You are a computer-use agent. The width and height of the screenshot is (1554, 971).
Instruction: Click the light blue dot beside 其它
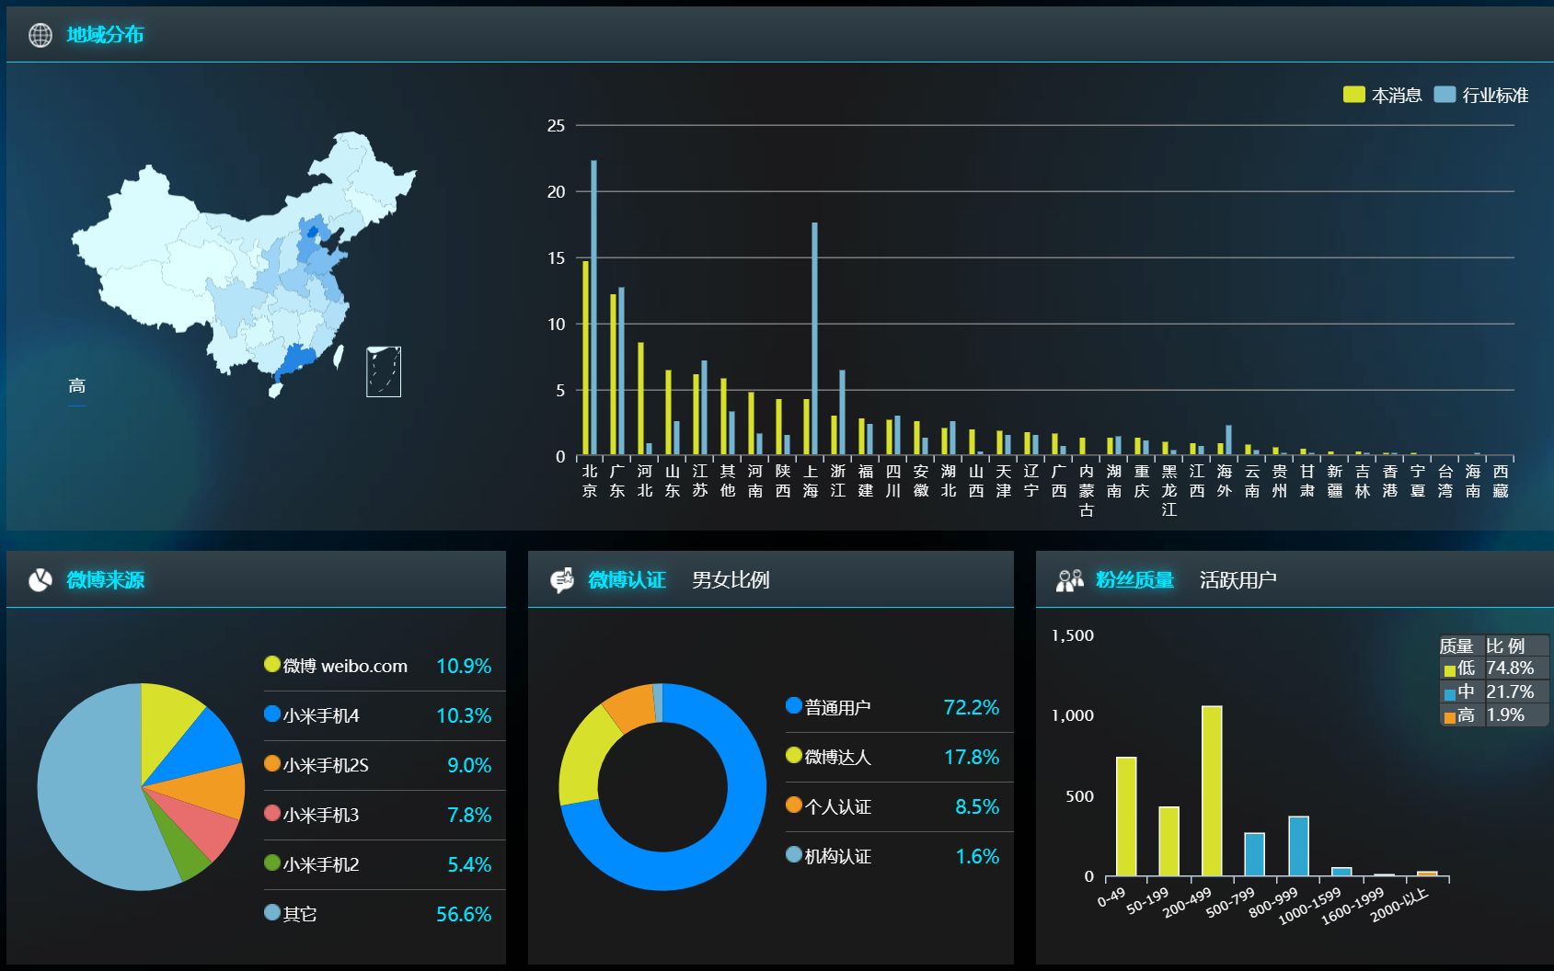[272, 912]
